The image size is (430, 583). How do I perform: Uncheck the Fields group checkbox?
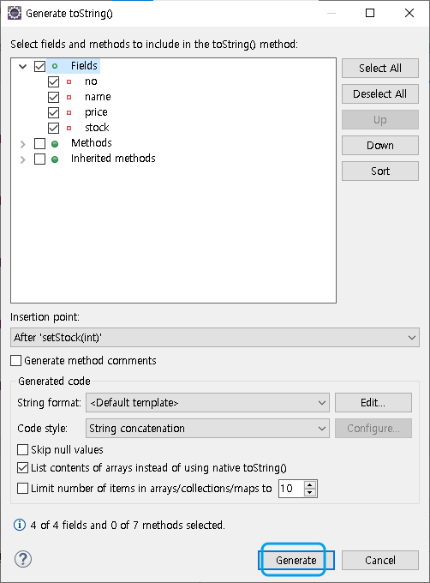coord(39,67)
